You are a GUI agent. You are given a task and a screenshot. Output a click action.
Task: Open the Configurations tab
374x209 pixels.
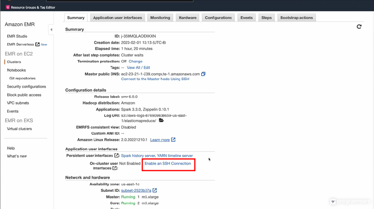[x=218, y=18]
